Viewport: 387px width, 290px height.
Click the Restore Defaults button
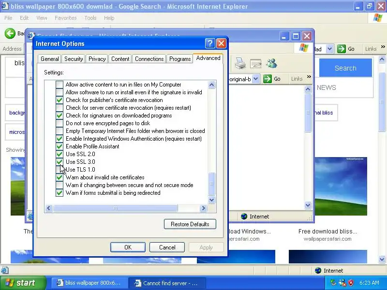point(190,224)
